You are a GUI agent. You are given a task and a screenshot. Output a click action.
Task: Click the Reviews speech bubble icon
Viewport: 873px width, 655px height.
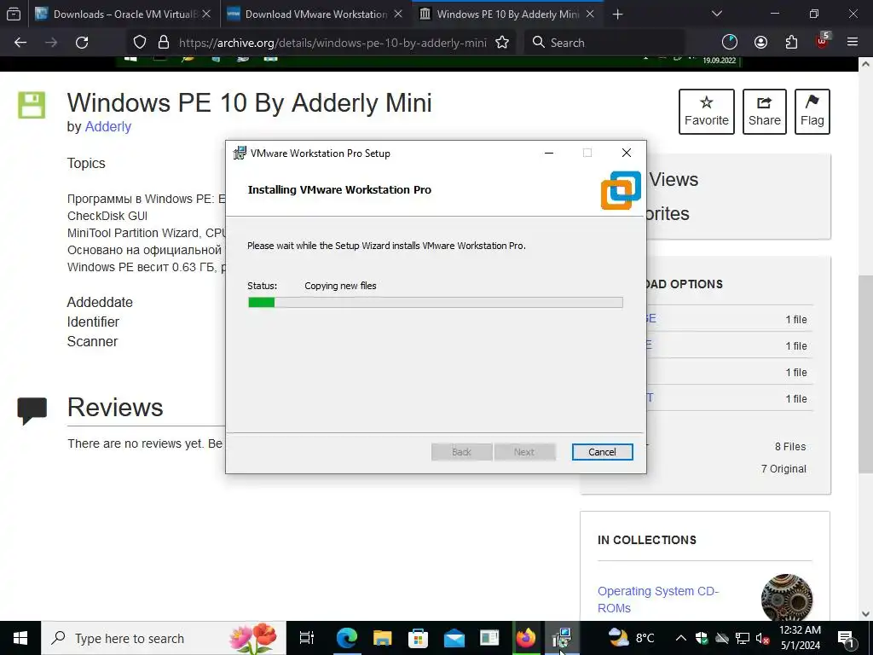click(x=32, y=411)
